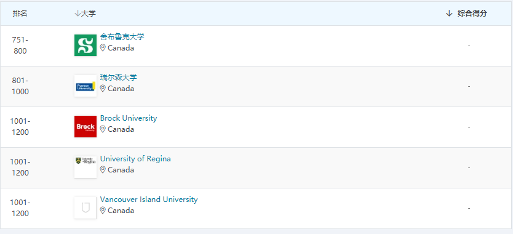The height and width of the screenshot is (234, 513).
Task: Click location pin icon under Brock University
Action: [103, 129]
